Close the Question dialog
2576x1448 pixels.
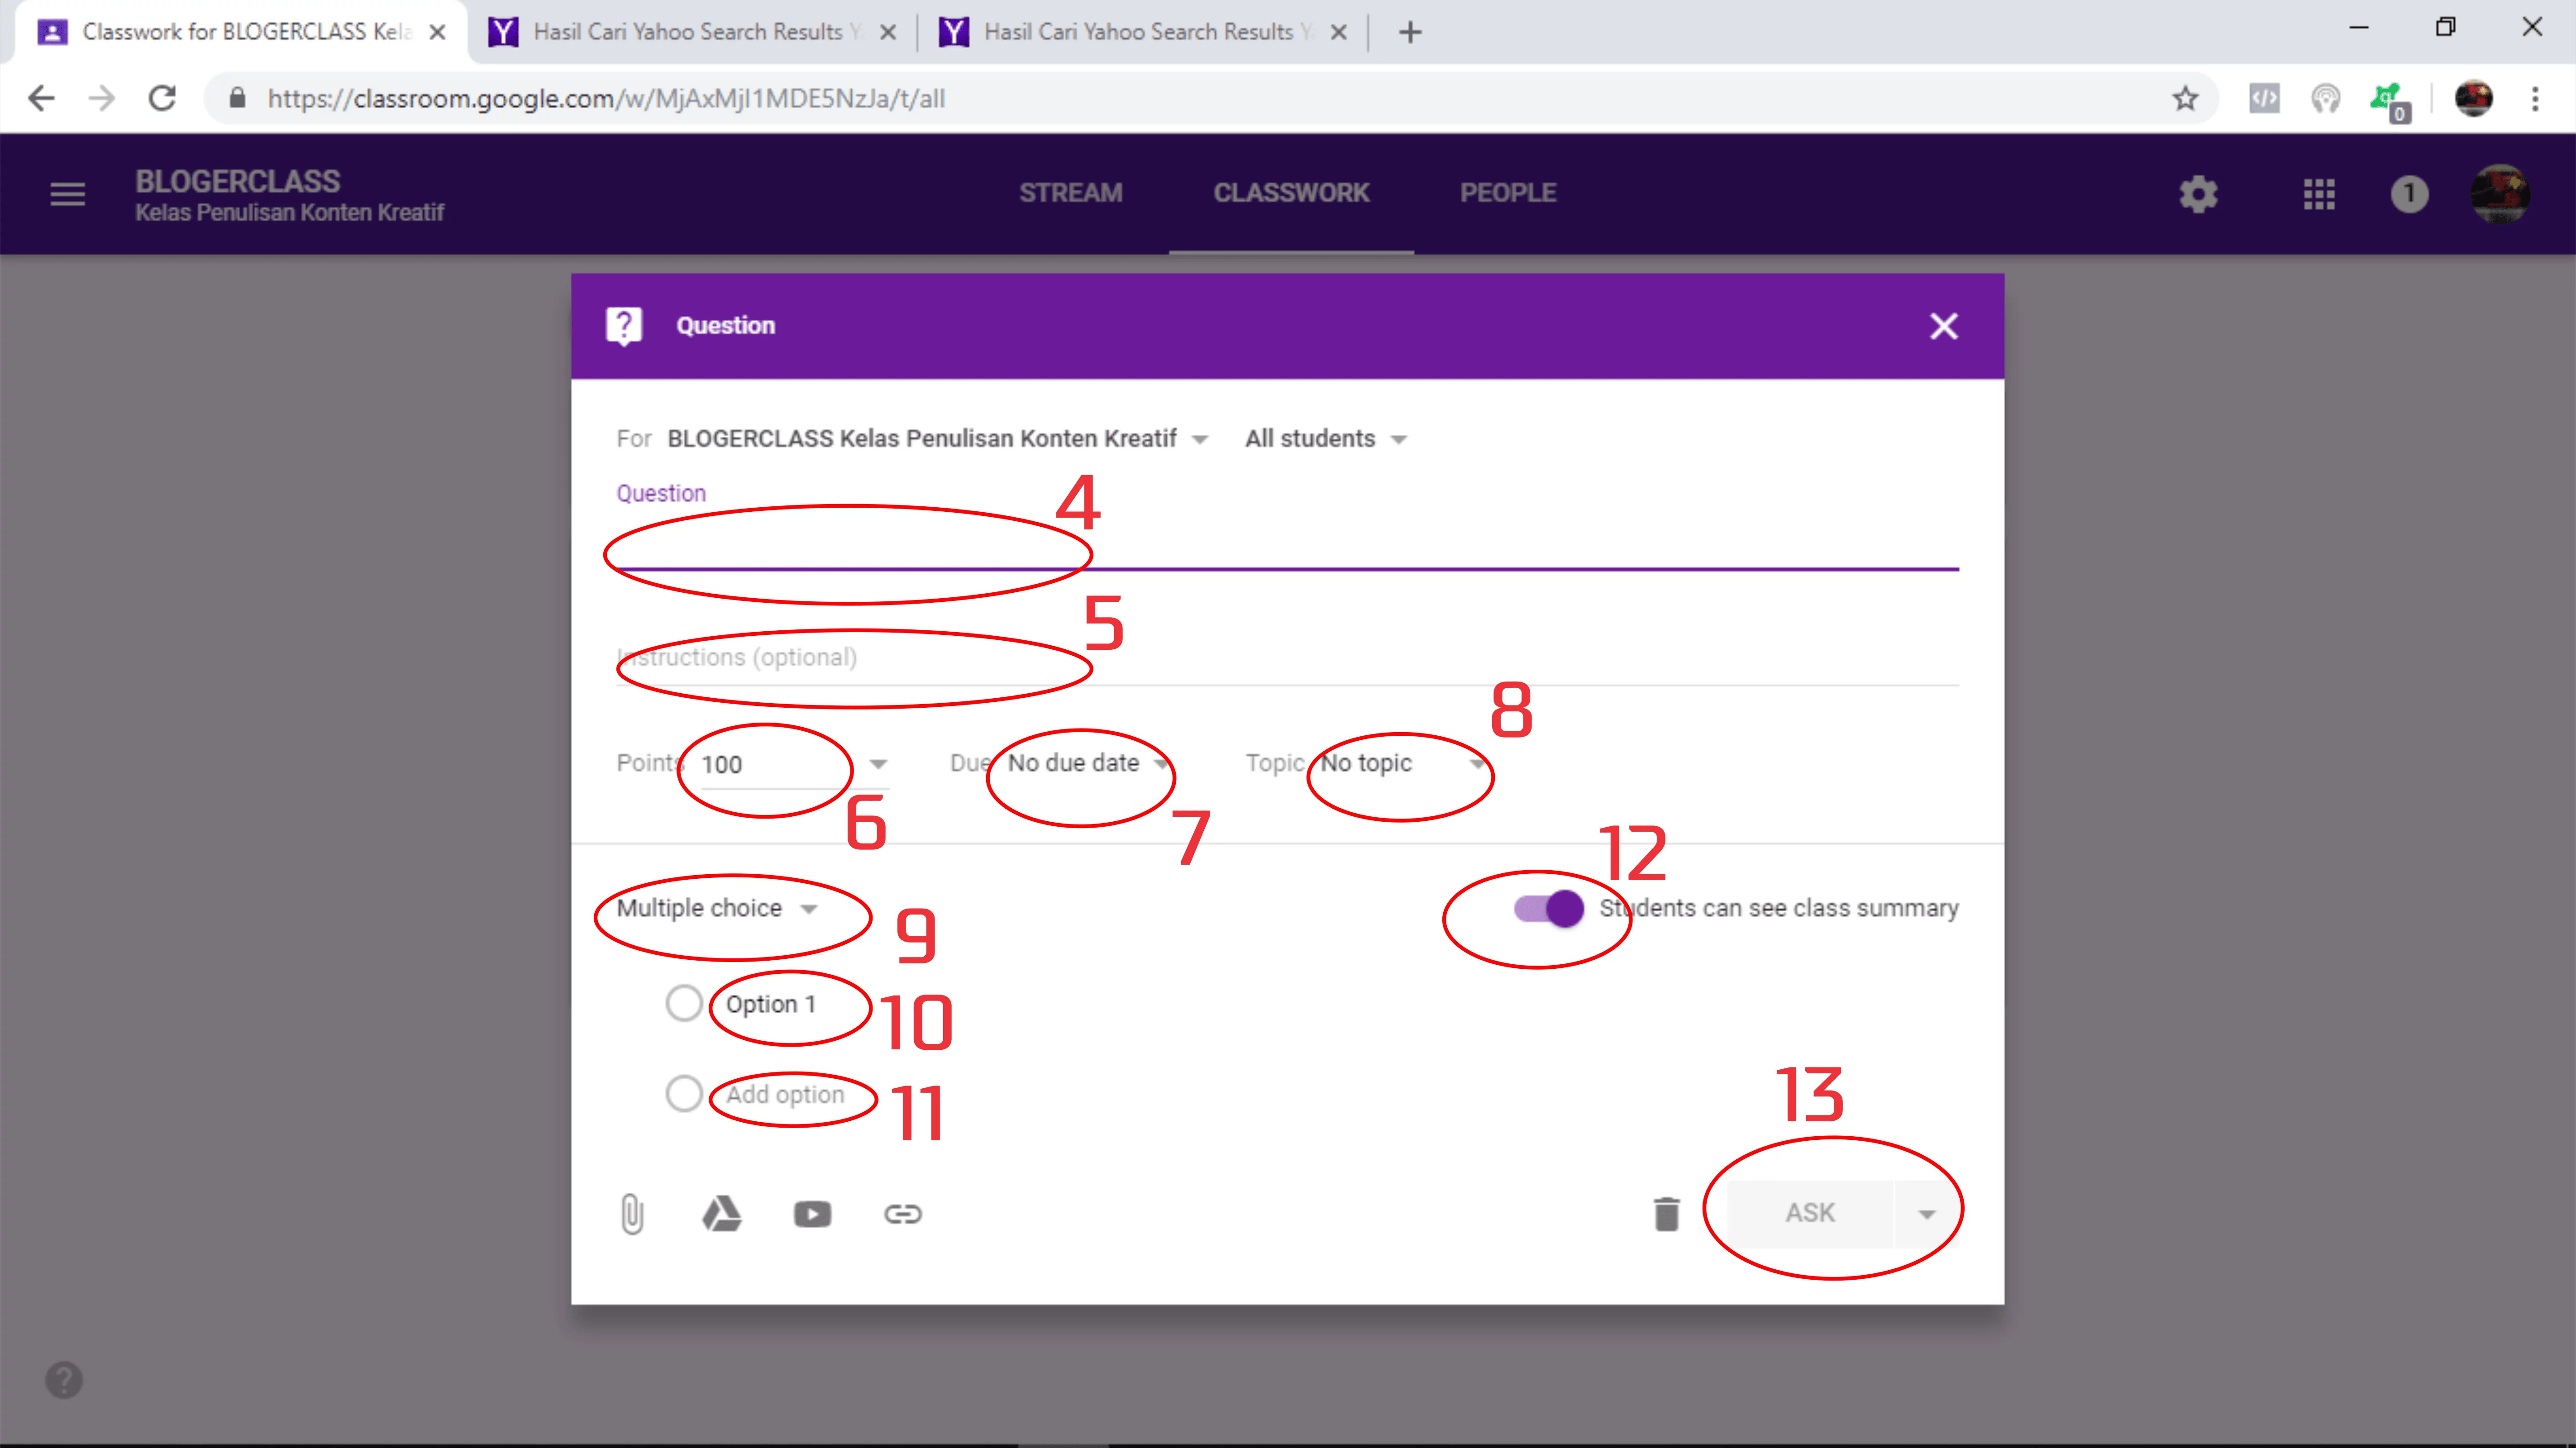(1943, 326)
